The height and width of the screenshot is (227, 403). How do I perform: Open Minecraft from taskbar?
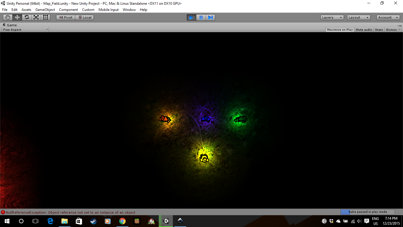(137, 221)
